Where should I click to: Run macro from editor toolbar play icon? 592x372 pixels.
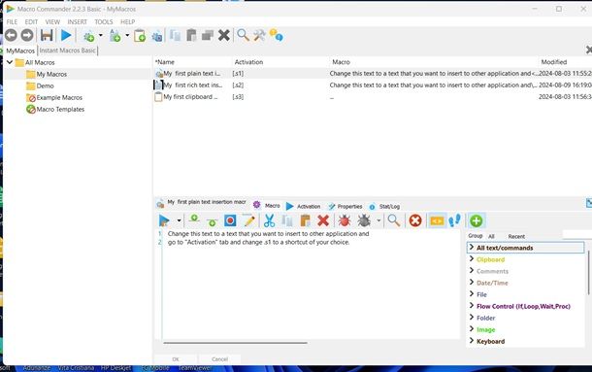164,220
